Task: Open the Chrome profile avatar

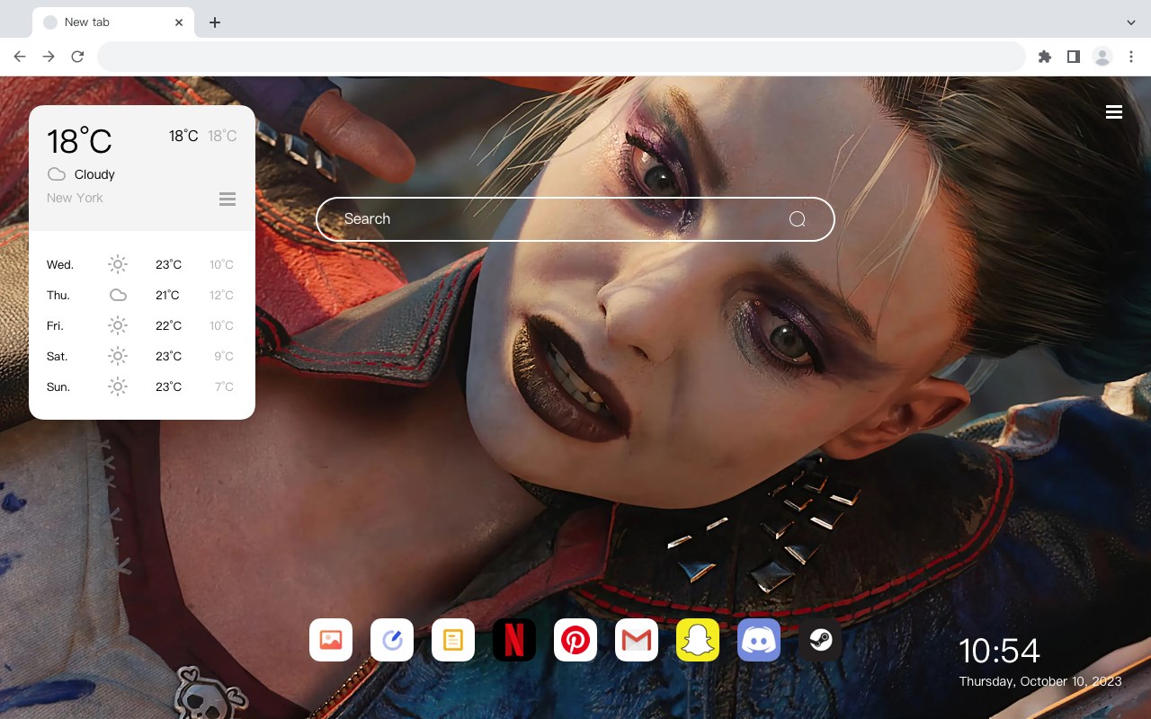Action: [x=1102, y=57]
